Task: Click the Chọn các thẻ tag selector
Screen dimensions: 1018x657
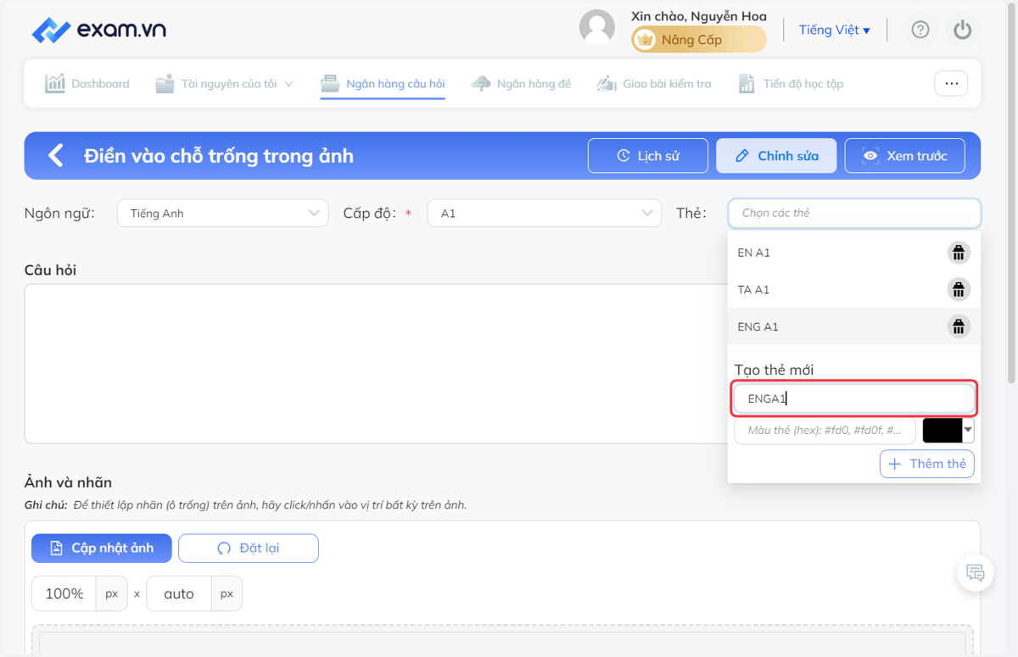Action: click(854, 213)
